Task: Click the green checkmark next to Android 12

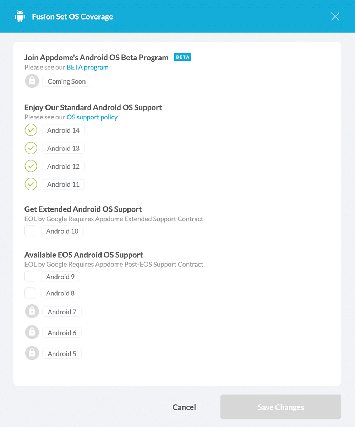Action: pyautogui.click(x=31, y=166)
